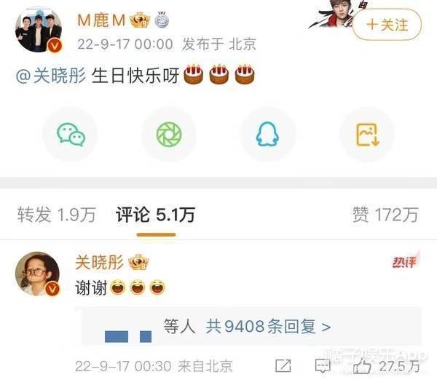The width and height of the screenshot is (437, 385).
Task: Open commenter name 关晓彤 profile
Action: coord(99,262)
